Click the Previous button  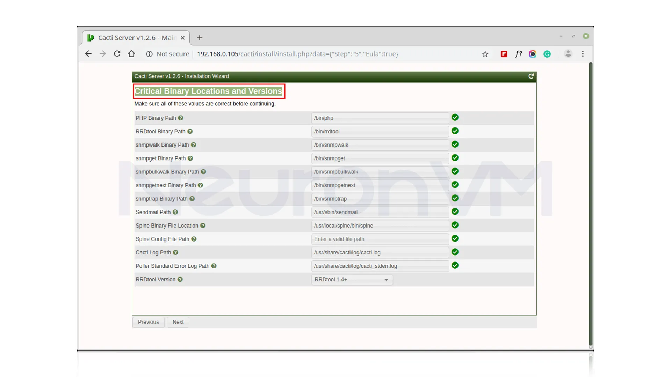click(x=148, y=322)
